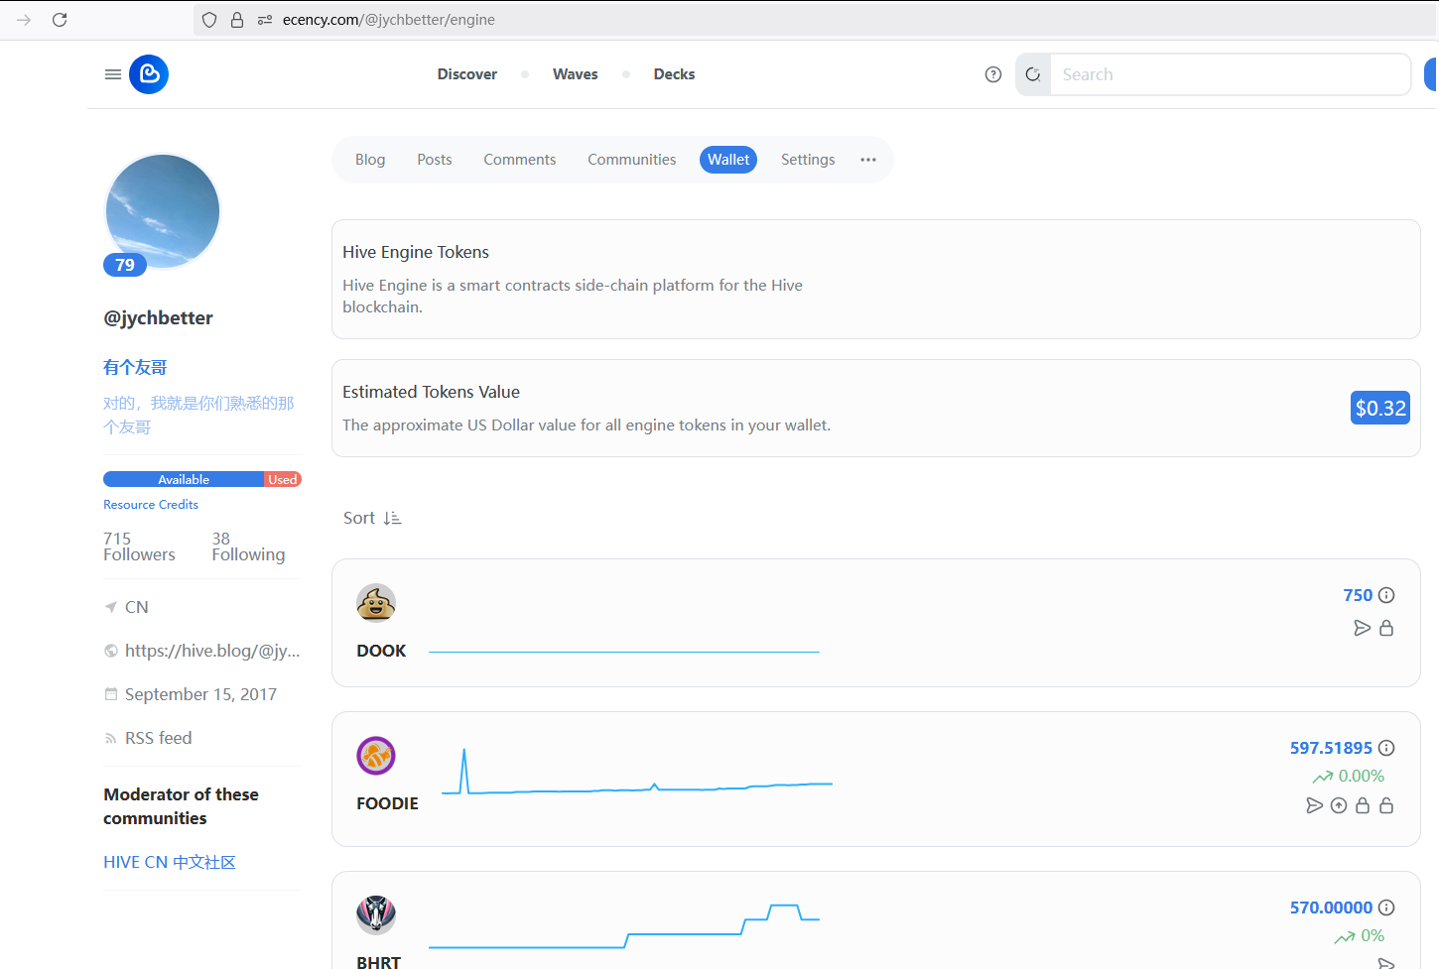Click the browser address bar URL
The width and height of the screenshot is (1439, 969).
coord(389,20)
